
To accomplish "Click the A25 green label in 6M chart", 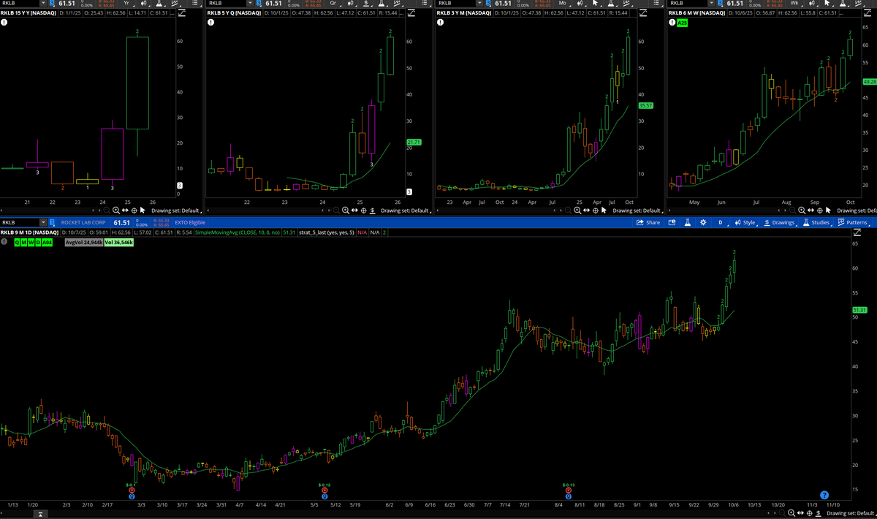I will click(682, 23).
